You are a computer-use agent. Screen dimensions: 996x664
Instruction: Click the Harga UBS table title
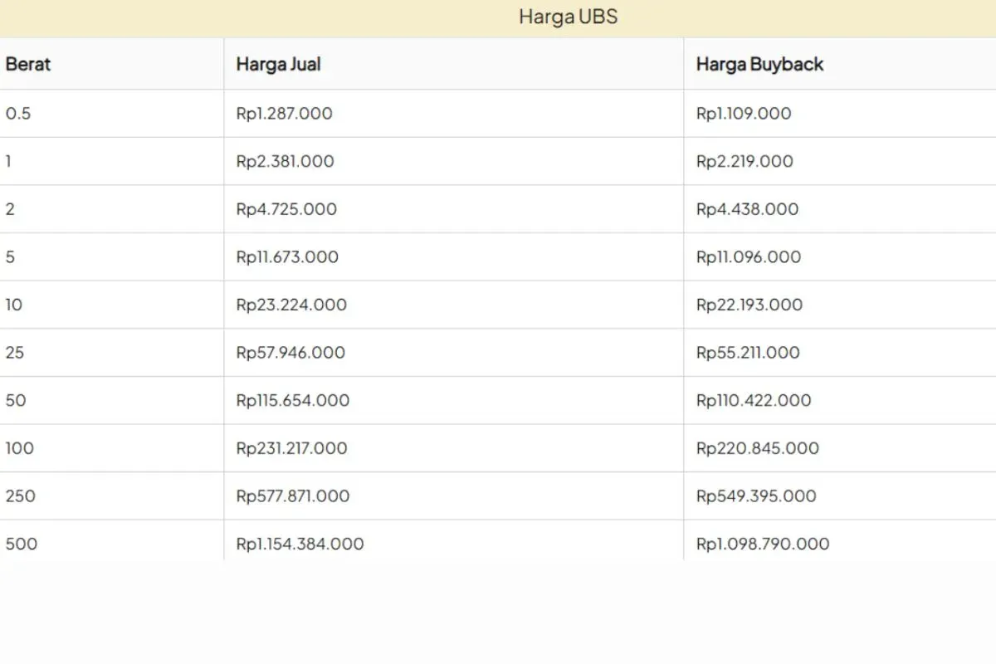coord(568,17)
